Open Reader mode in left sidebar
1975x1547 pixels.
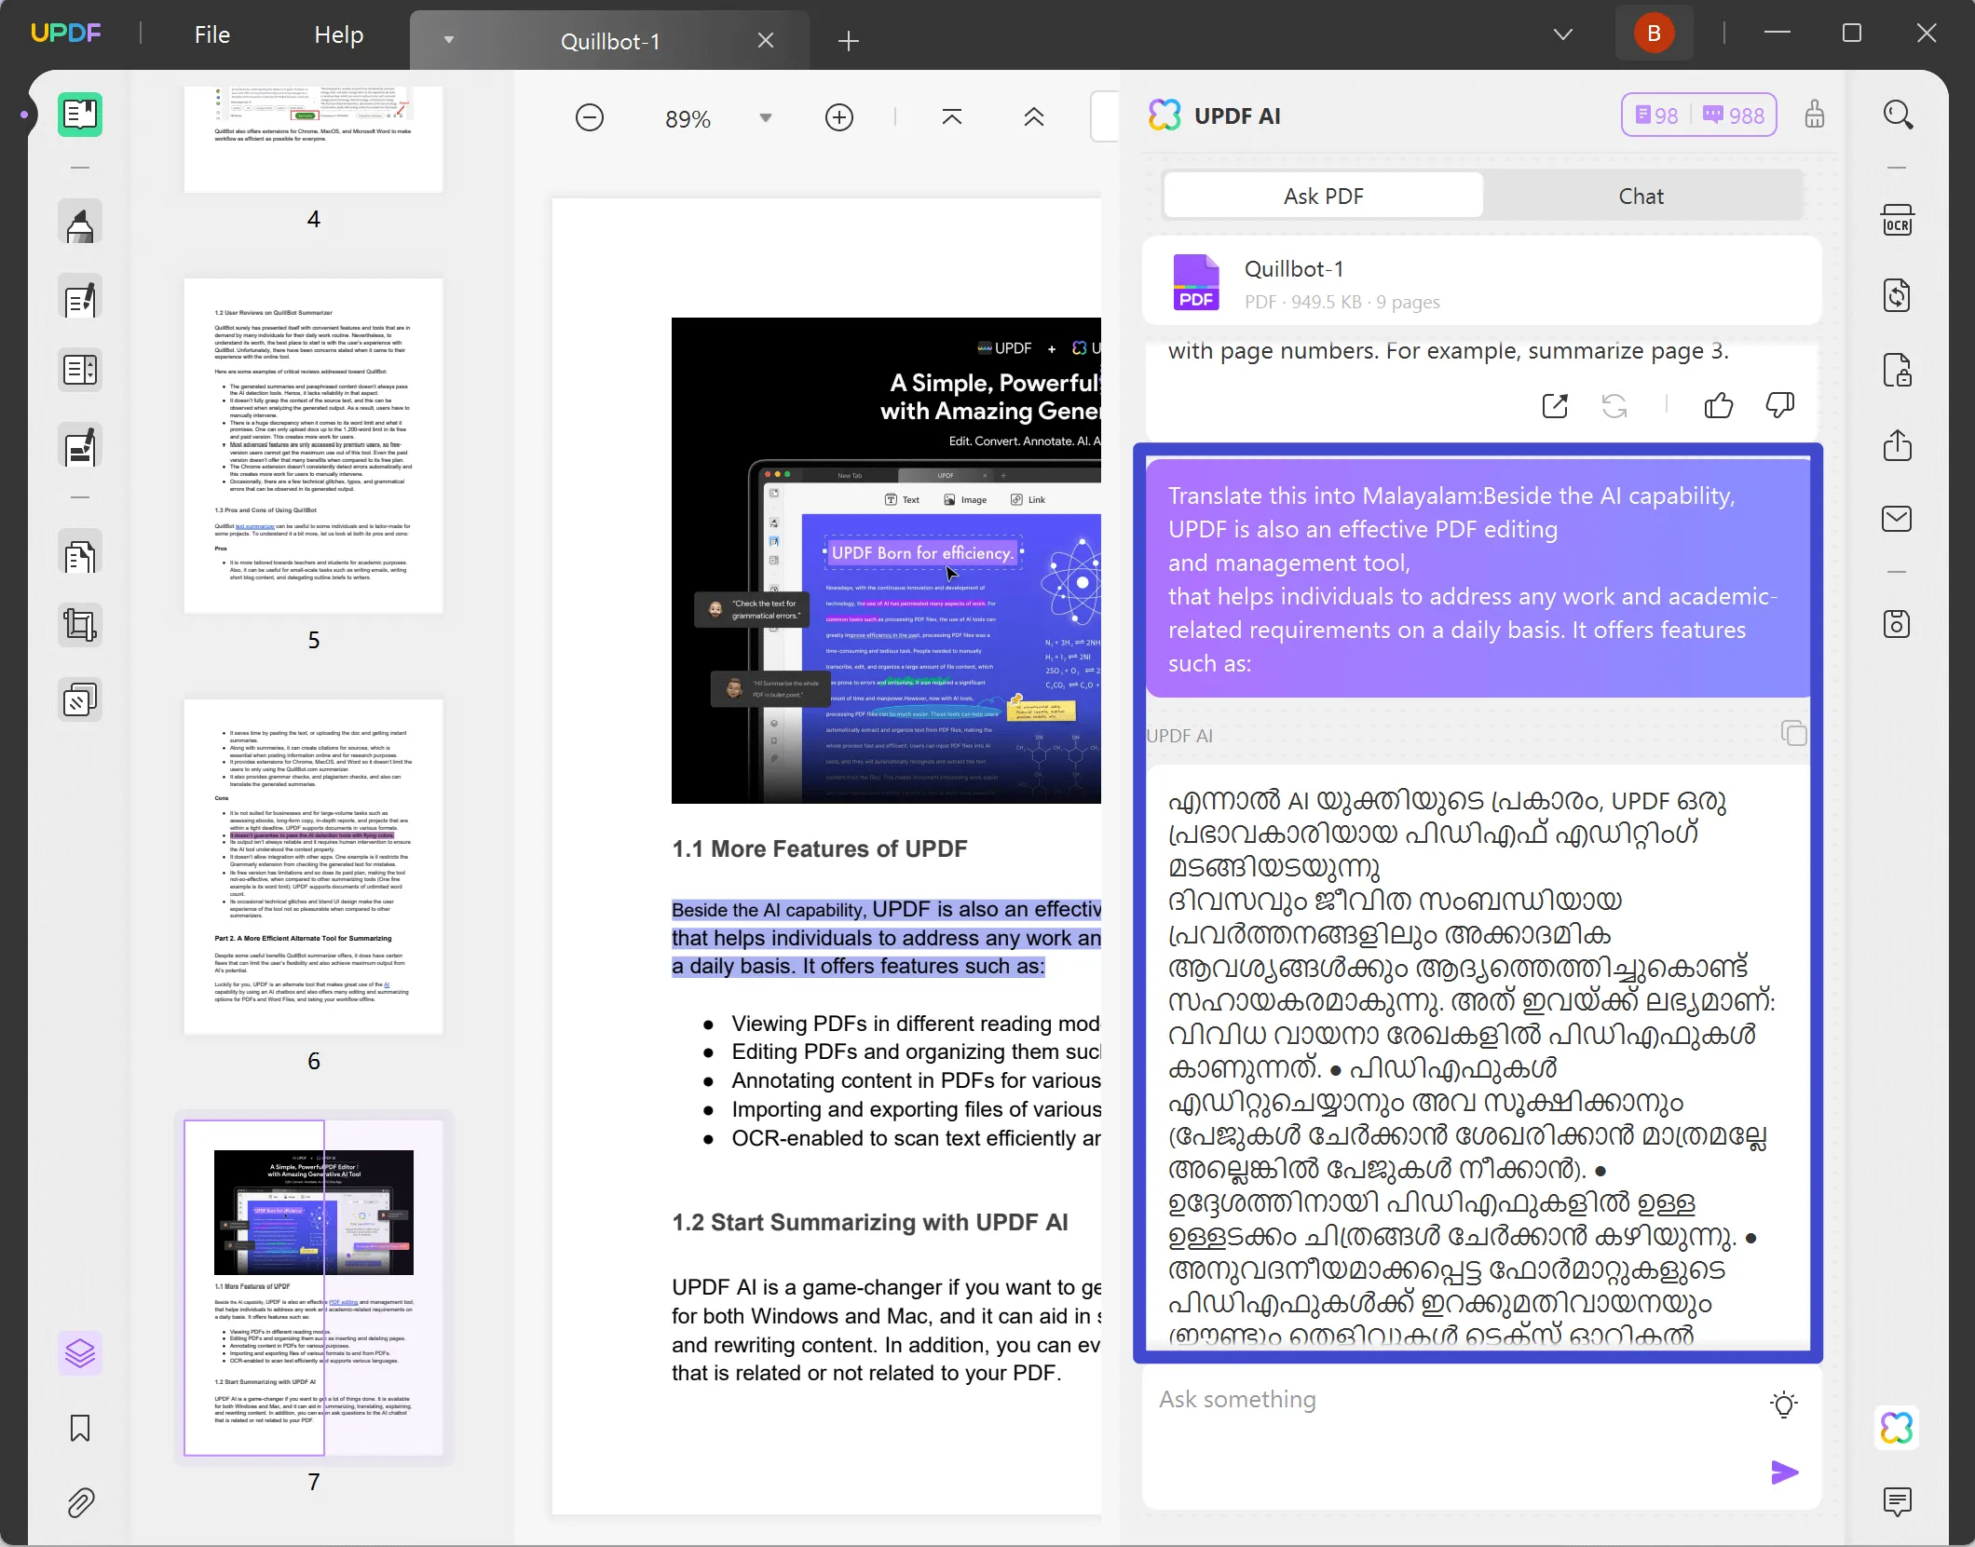pos(80,115)
